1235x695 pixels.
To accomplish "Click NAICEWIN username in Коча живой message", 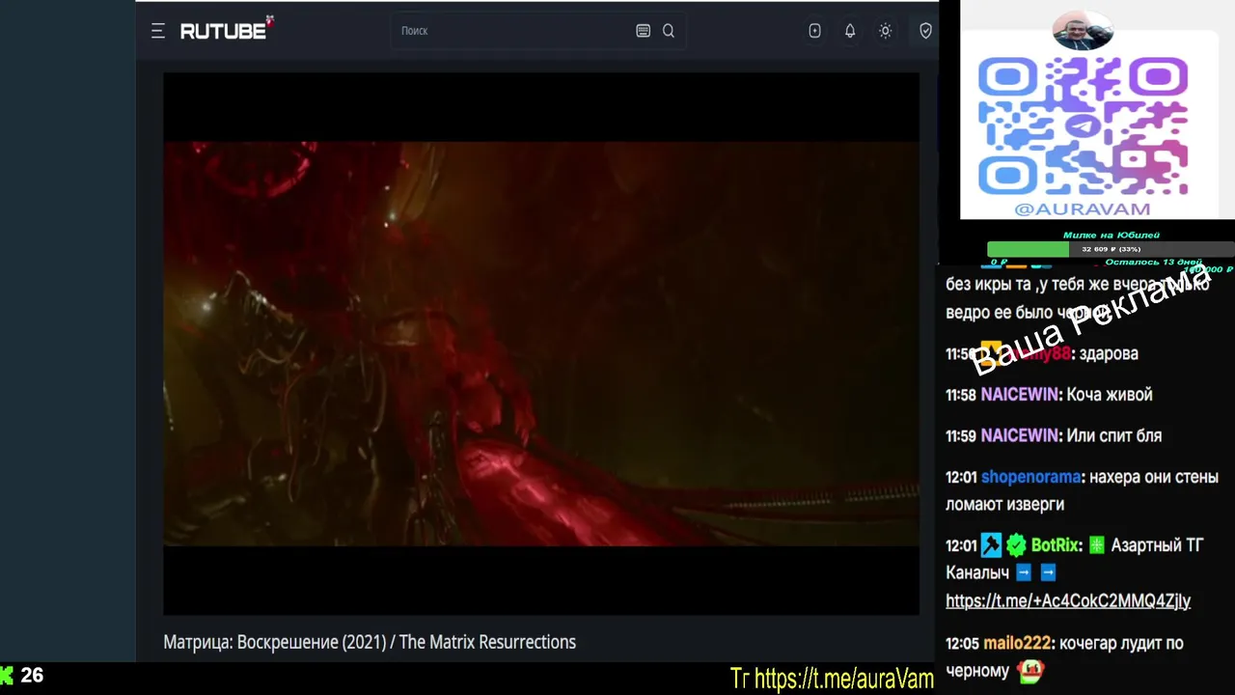I will click(1020, 395).
